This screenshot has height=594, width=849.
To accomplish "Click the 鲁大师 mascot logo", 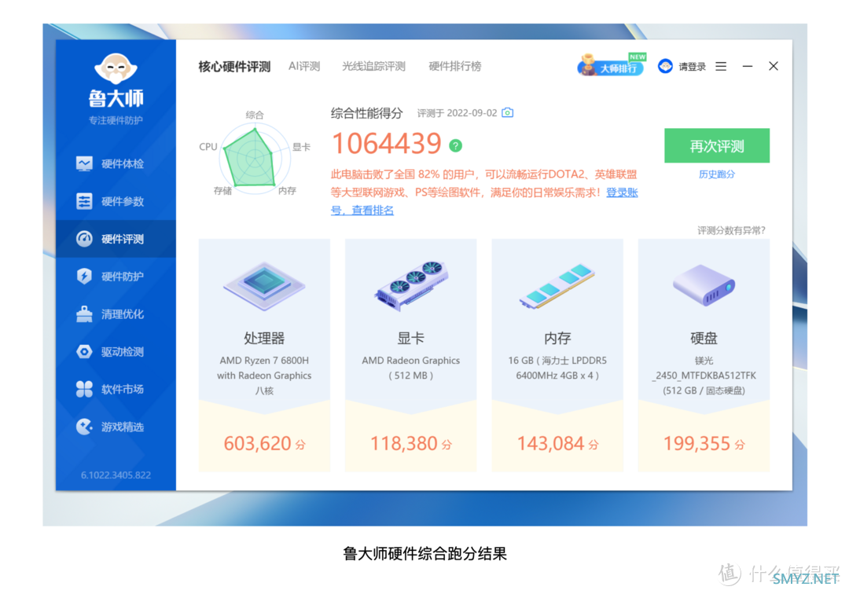I will click(x=116, y=68).
